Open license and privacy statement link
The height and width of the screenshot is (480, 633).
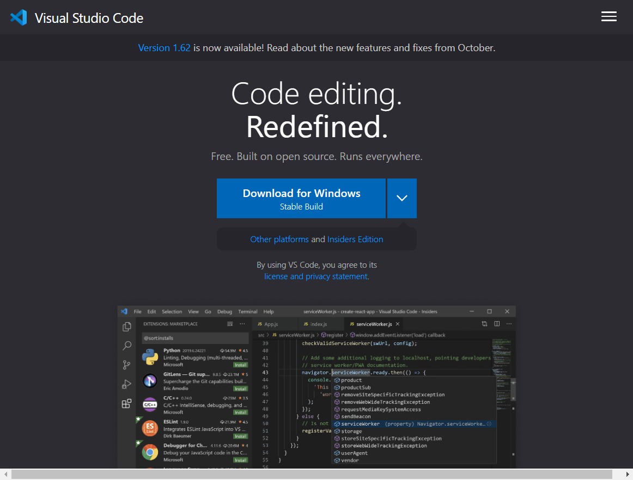coord(316,276)
